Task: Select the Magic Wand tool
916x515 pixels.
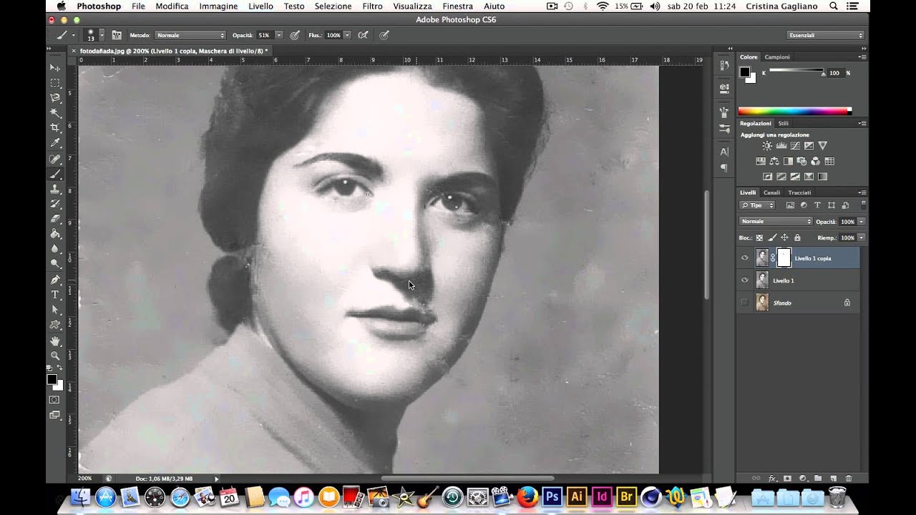Action: tap(55, 112)
